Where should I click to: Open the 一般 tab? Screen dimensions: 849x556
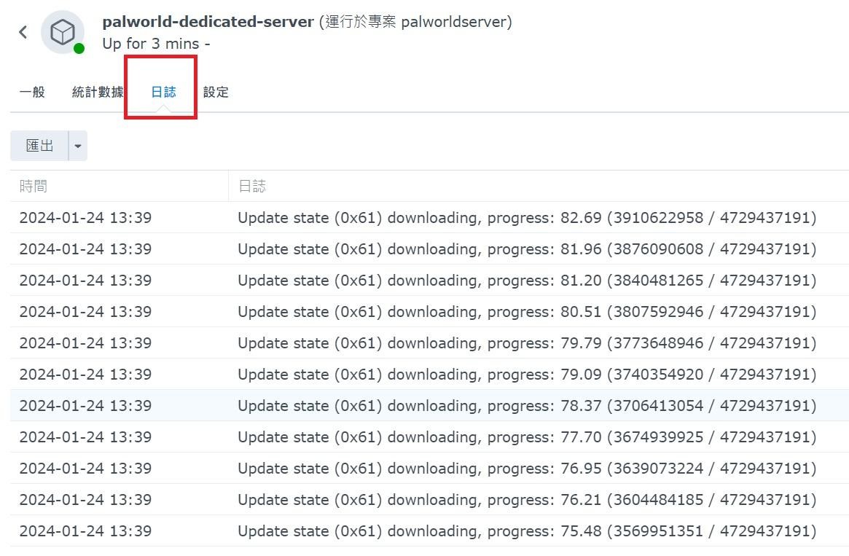[x=32, y=92]
